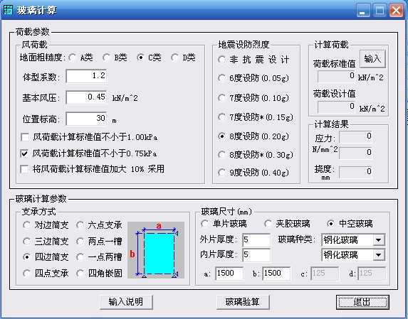Click the 基本风压 input field

coord(87,97)
